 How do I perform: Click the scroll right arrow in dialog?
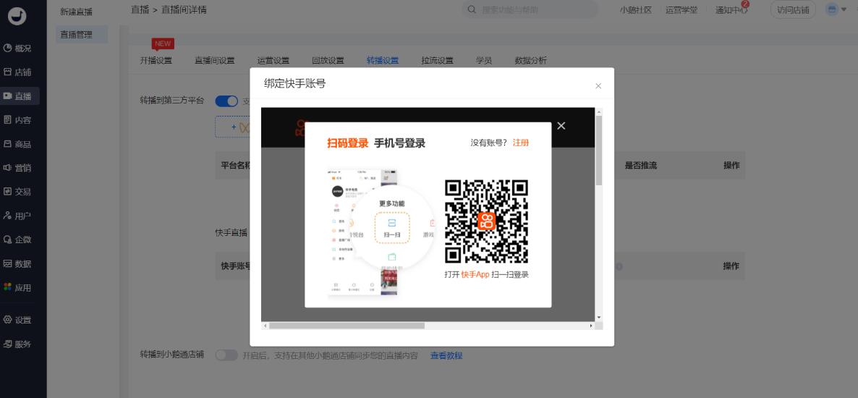(591, 326)
